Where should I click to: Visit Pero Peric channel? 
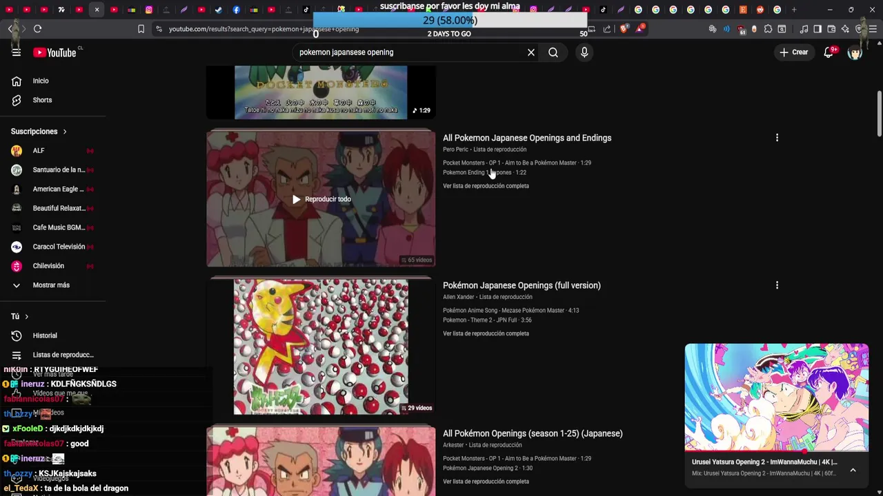click(x=455, y=149)
